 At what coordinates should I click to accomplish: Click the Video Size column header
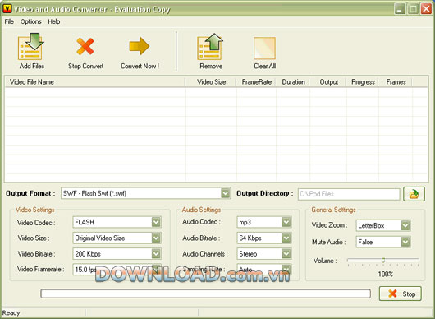click(x=211, y=82)
